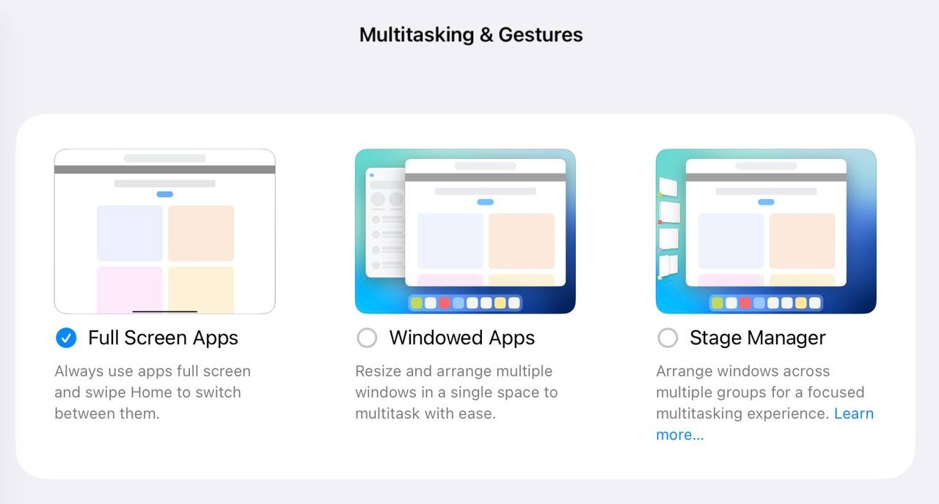Click green dock icon in Stage Manager preview
The height and width of the screenshot is (504, 939).
(717, 303)
